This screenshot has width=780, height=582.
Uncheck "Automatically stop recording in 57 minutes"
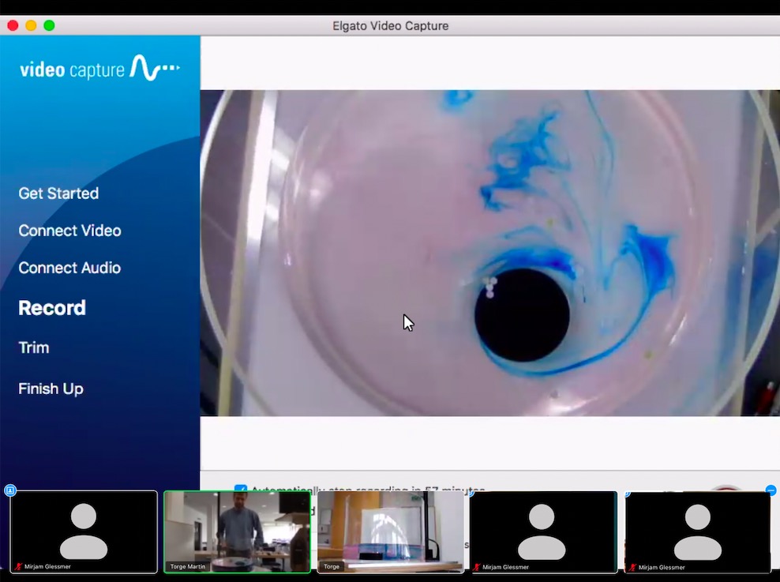(242, 490)
